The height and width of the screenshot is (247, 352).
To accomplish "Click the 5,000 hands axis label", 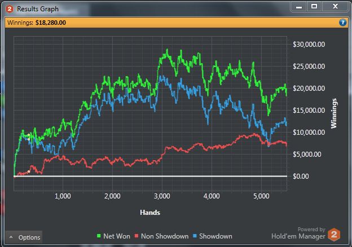I will pos(261,196).
